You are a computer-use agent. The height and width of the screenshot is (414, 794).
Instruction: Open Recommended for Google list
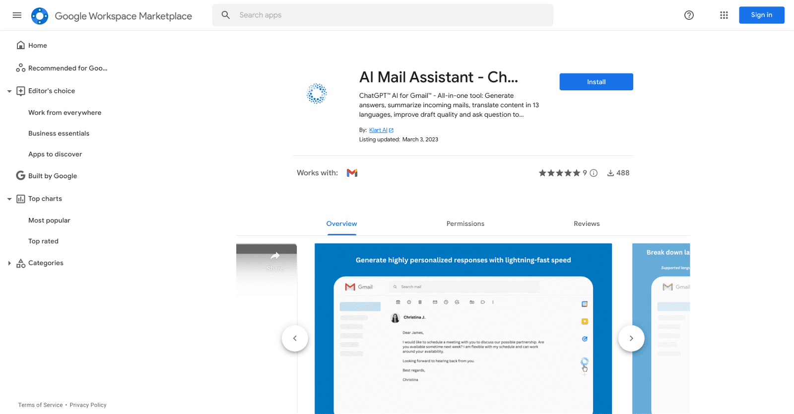click(68, 68)
